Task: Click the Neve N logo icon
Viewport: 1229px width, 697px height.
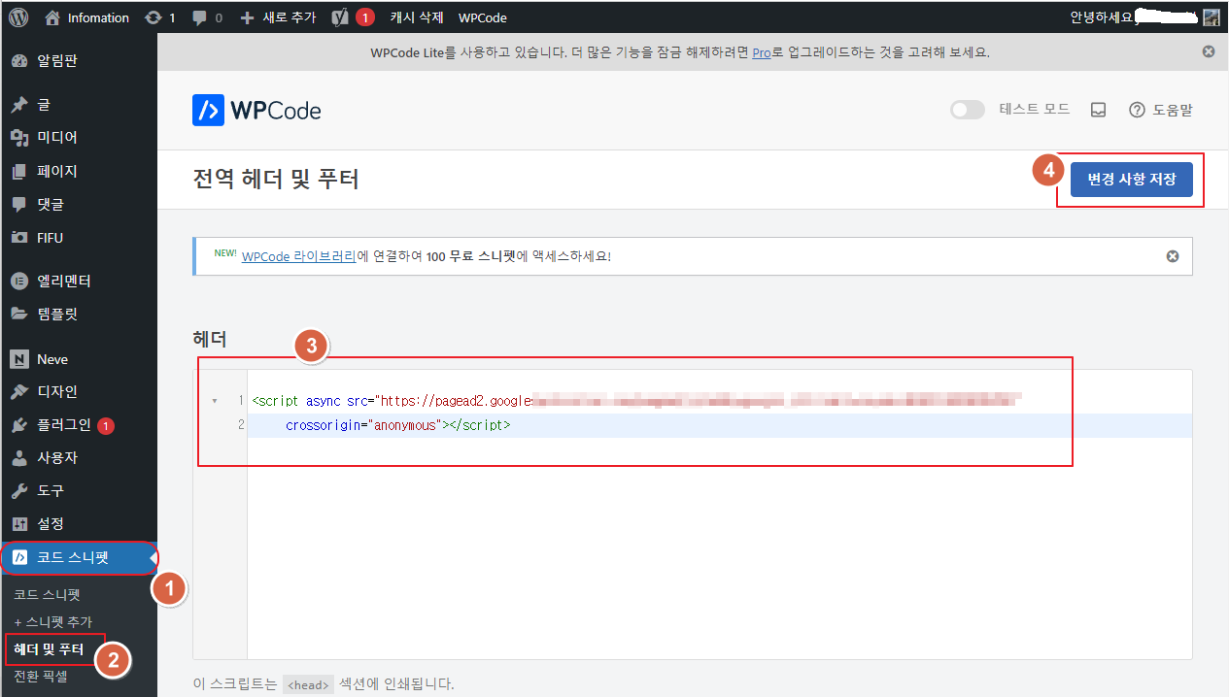Action: pyautogui.click(x=19, y=359)
